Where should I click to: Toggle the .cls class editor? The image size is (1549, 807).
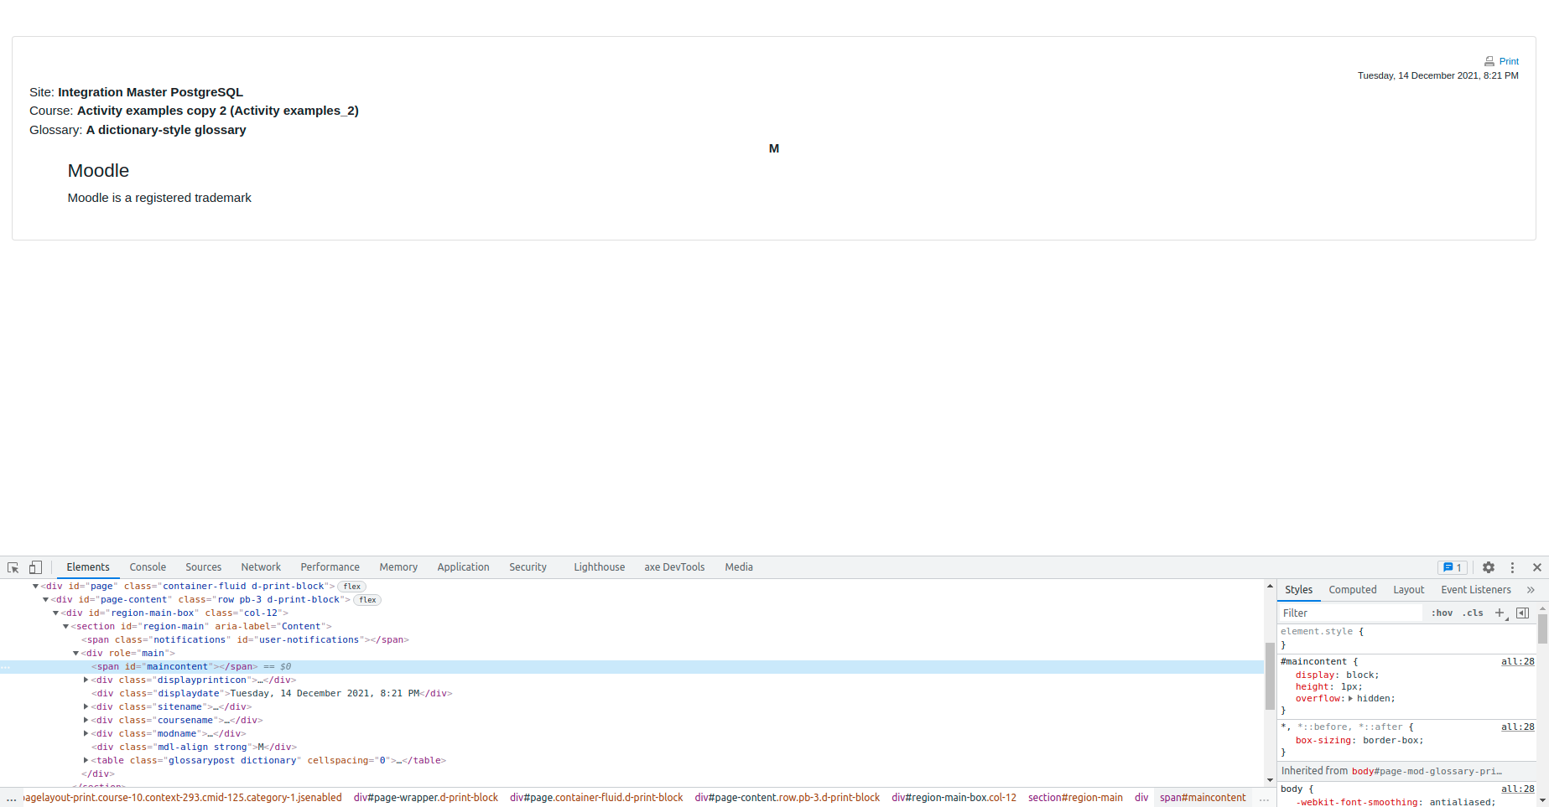click(1473, 613)
